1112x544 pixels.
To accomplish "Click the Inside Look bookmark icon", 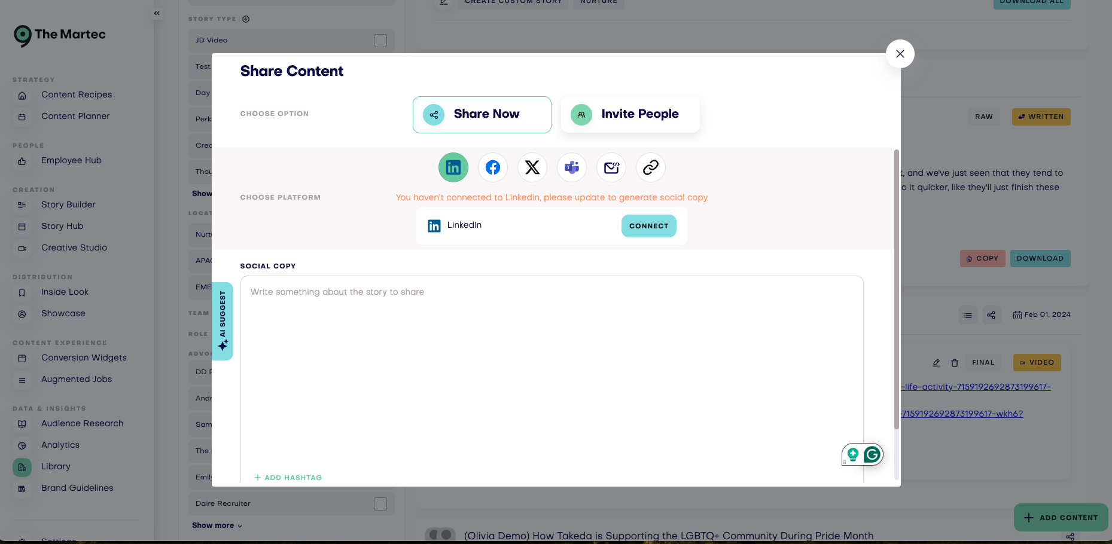I will [22, 292].
